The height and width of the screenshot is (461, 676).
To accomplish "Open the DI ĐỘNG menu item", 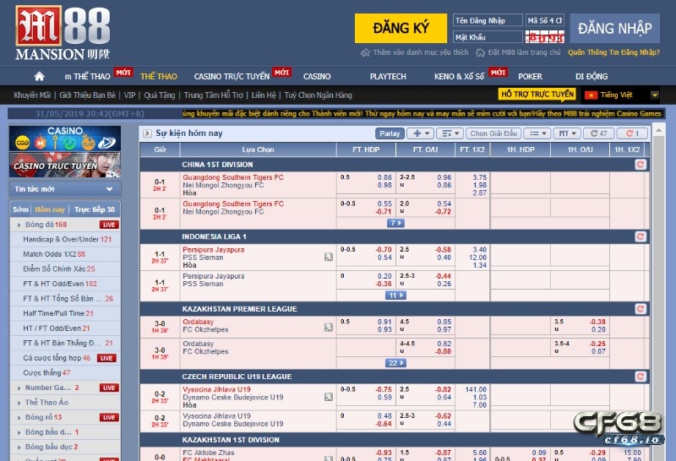I will 591,77.
